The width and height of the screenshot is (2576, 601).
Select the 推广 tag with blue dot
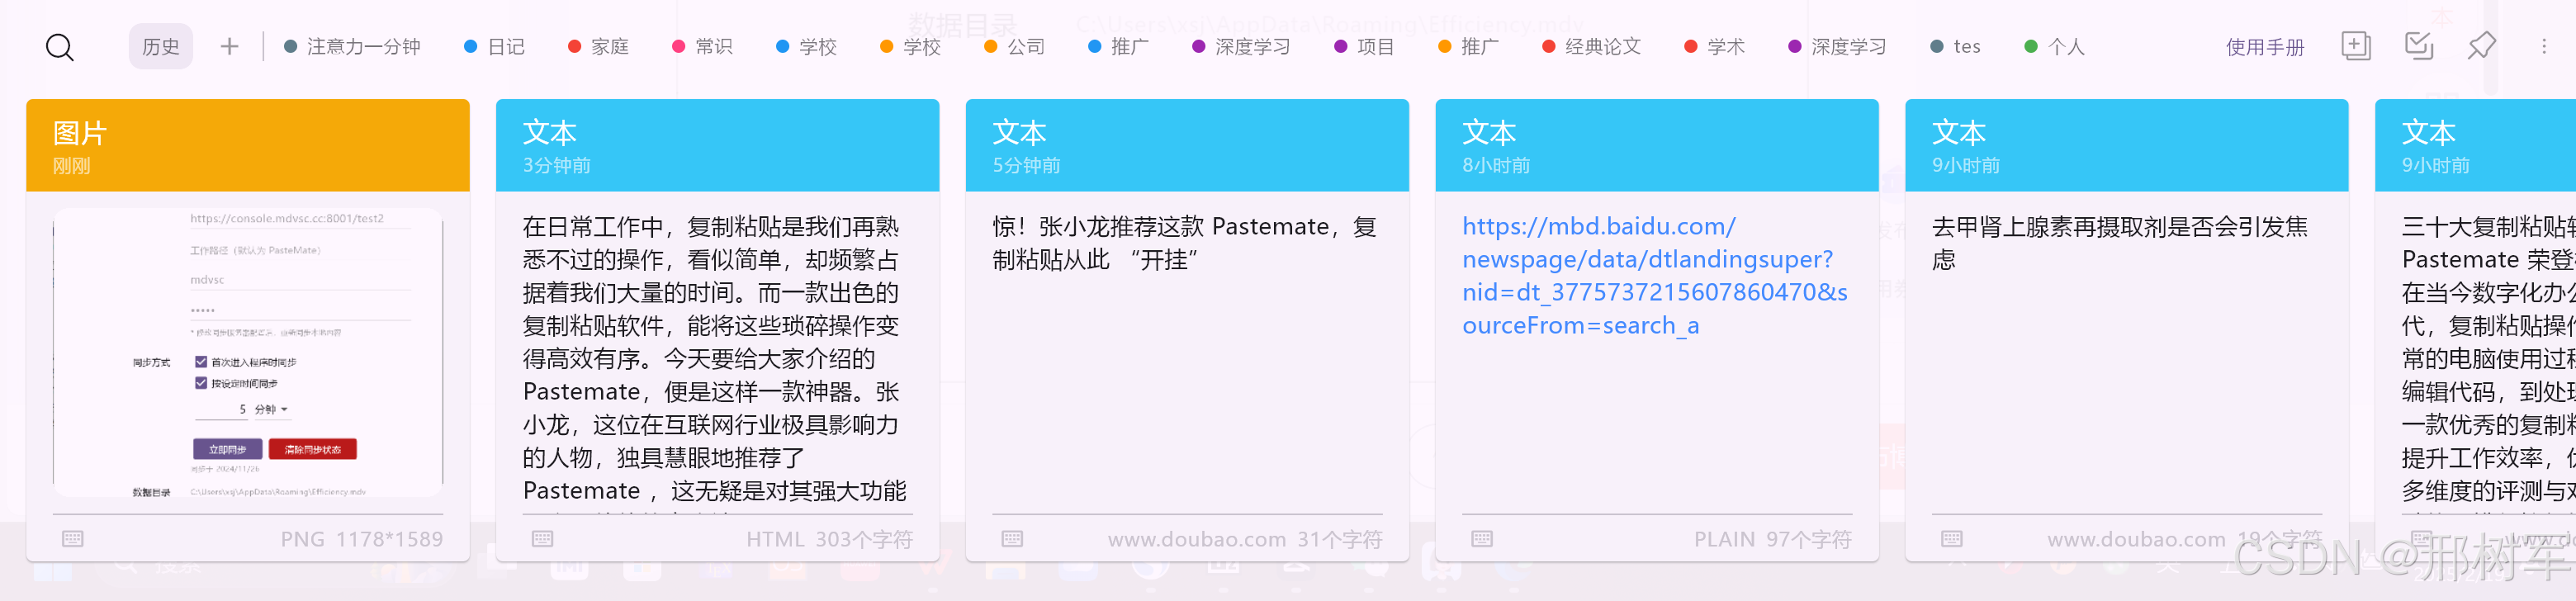tap(1119, 47)
